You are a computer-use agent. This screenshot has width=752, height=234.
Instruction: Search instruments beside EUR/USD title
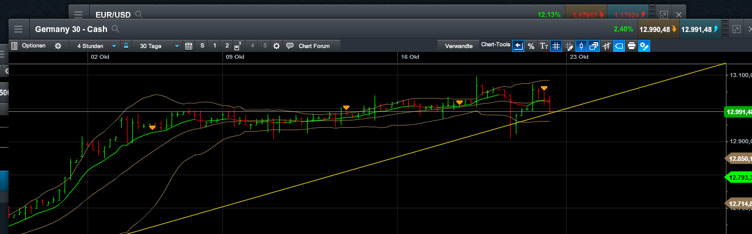[139, 14]
